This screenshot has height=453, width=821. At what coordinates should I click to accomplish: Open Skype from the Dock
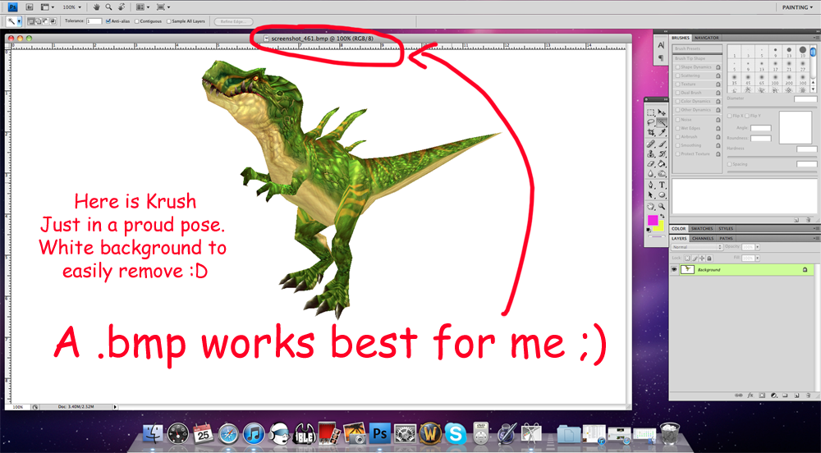click(x=455, y=433)
